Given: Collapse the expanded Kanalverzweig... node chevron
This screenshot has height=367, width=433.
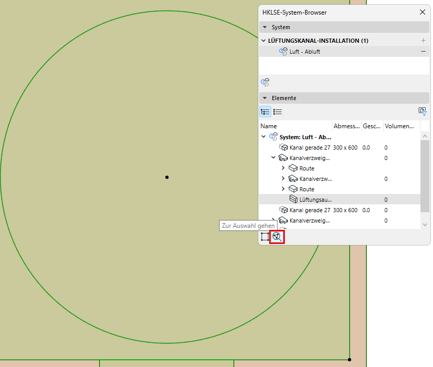Looking at the screenshot, I should click(273, 157).
